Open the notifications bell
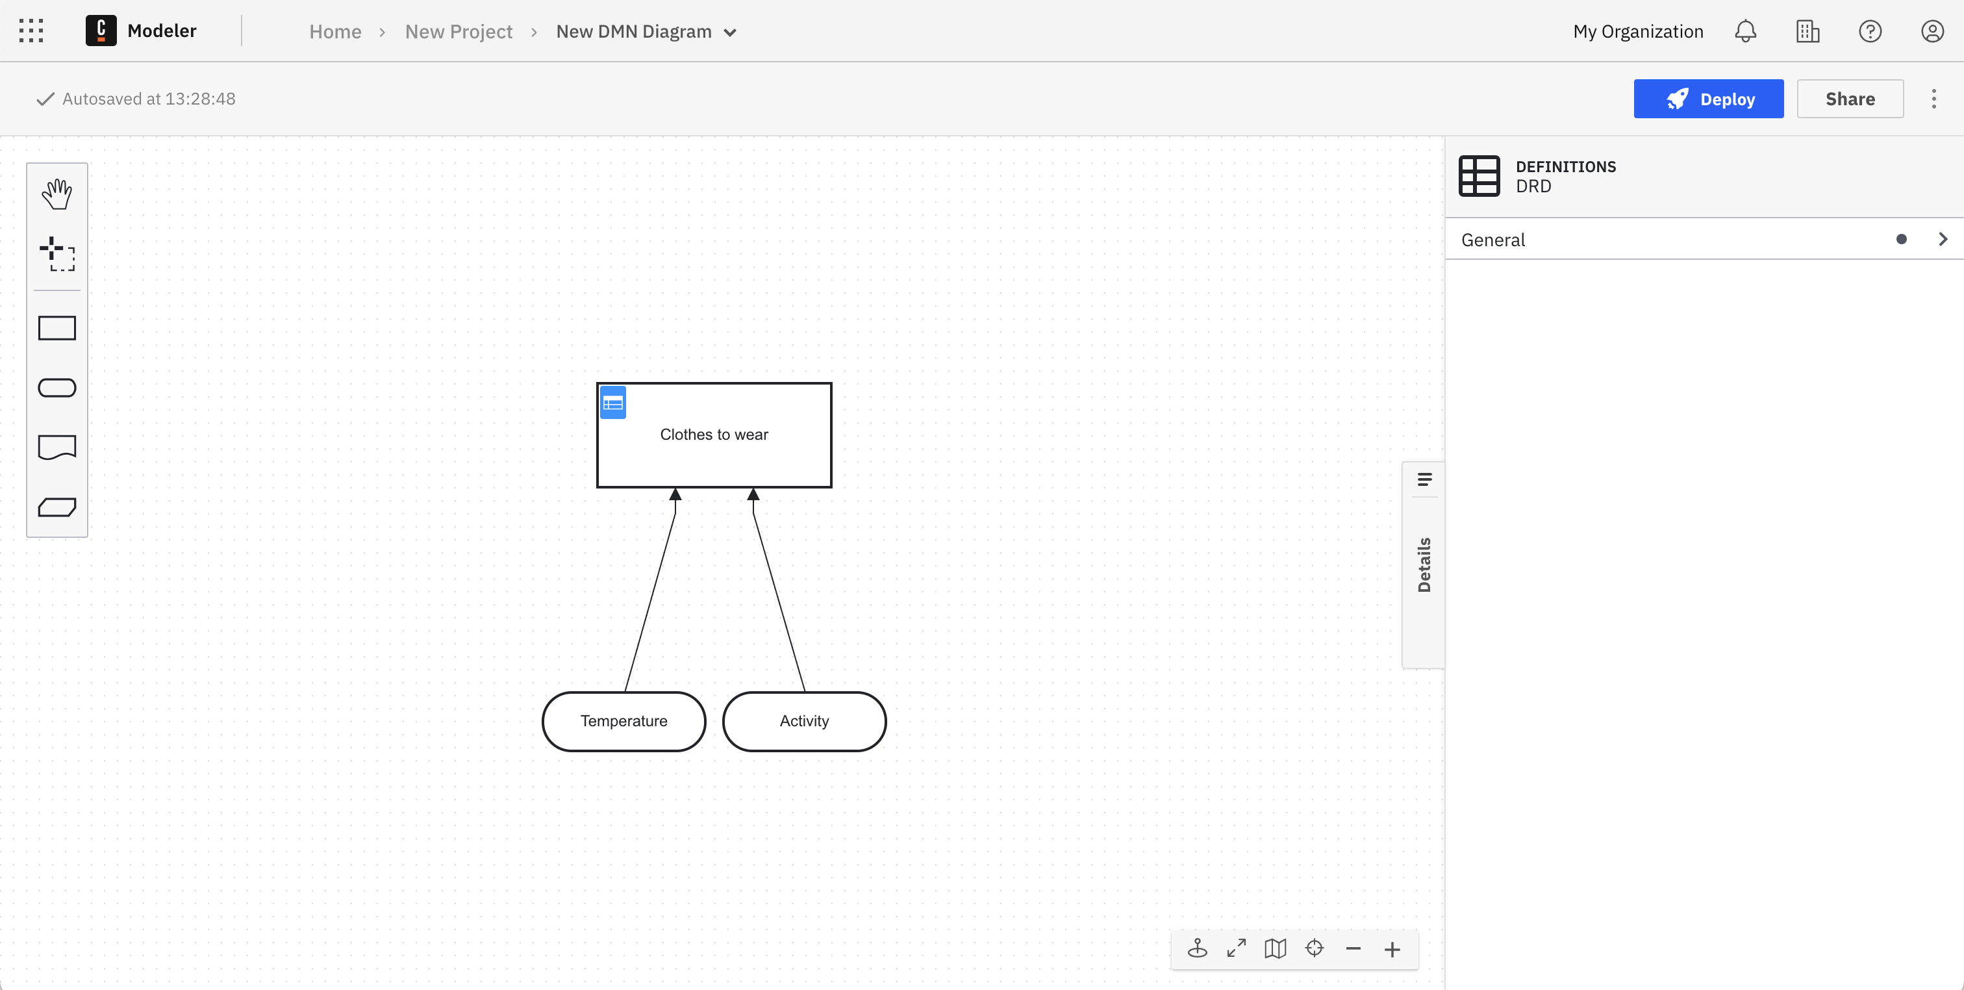 (x=1745, y=31)
